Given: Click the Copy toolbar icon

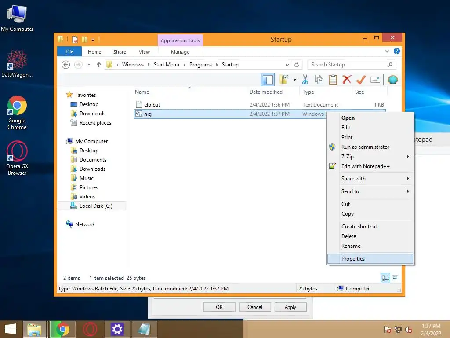Looking at the screenshot, I should [x=319, y=80].
